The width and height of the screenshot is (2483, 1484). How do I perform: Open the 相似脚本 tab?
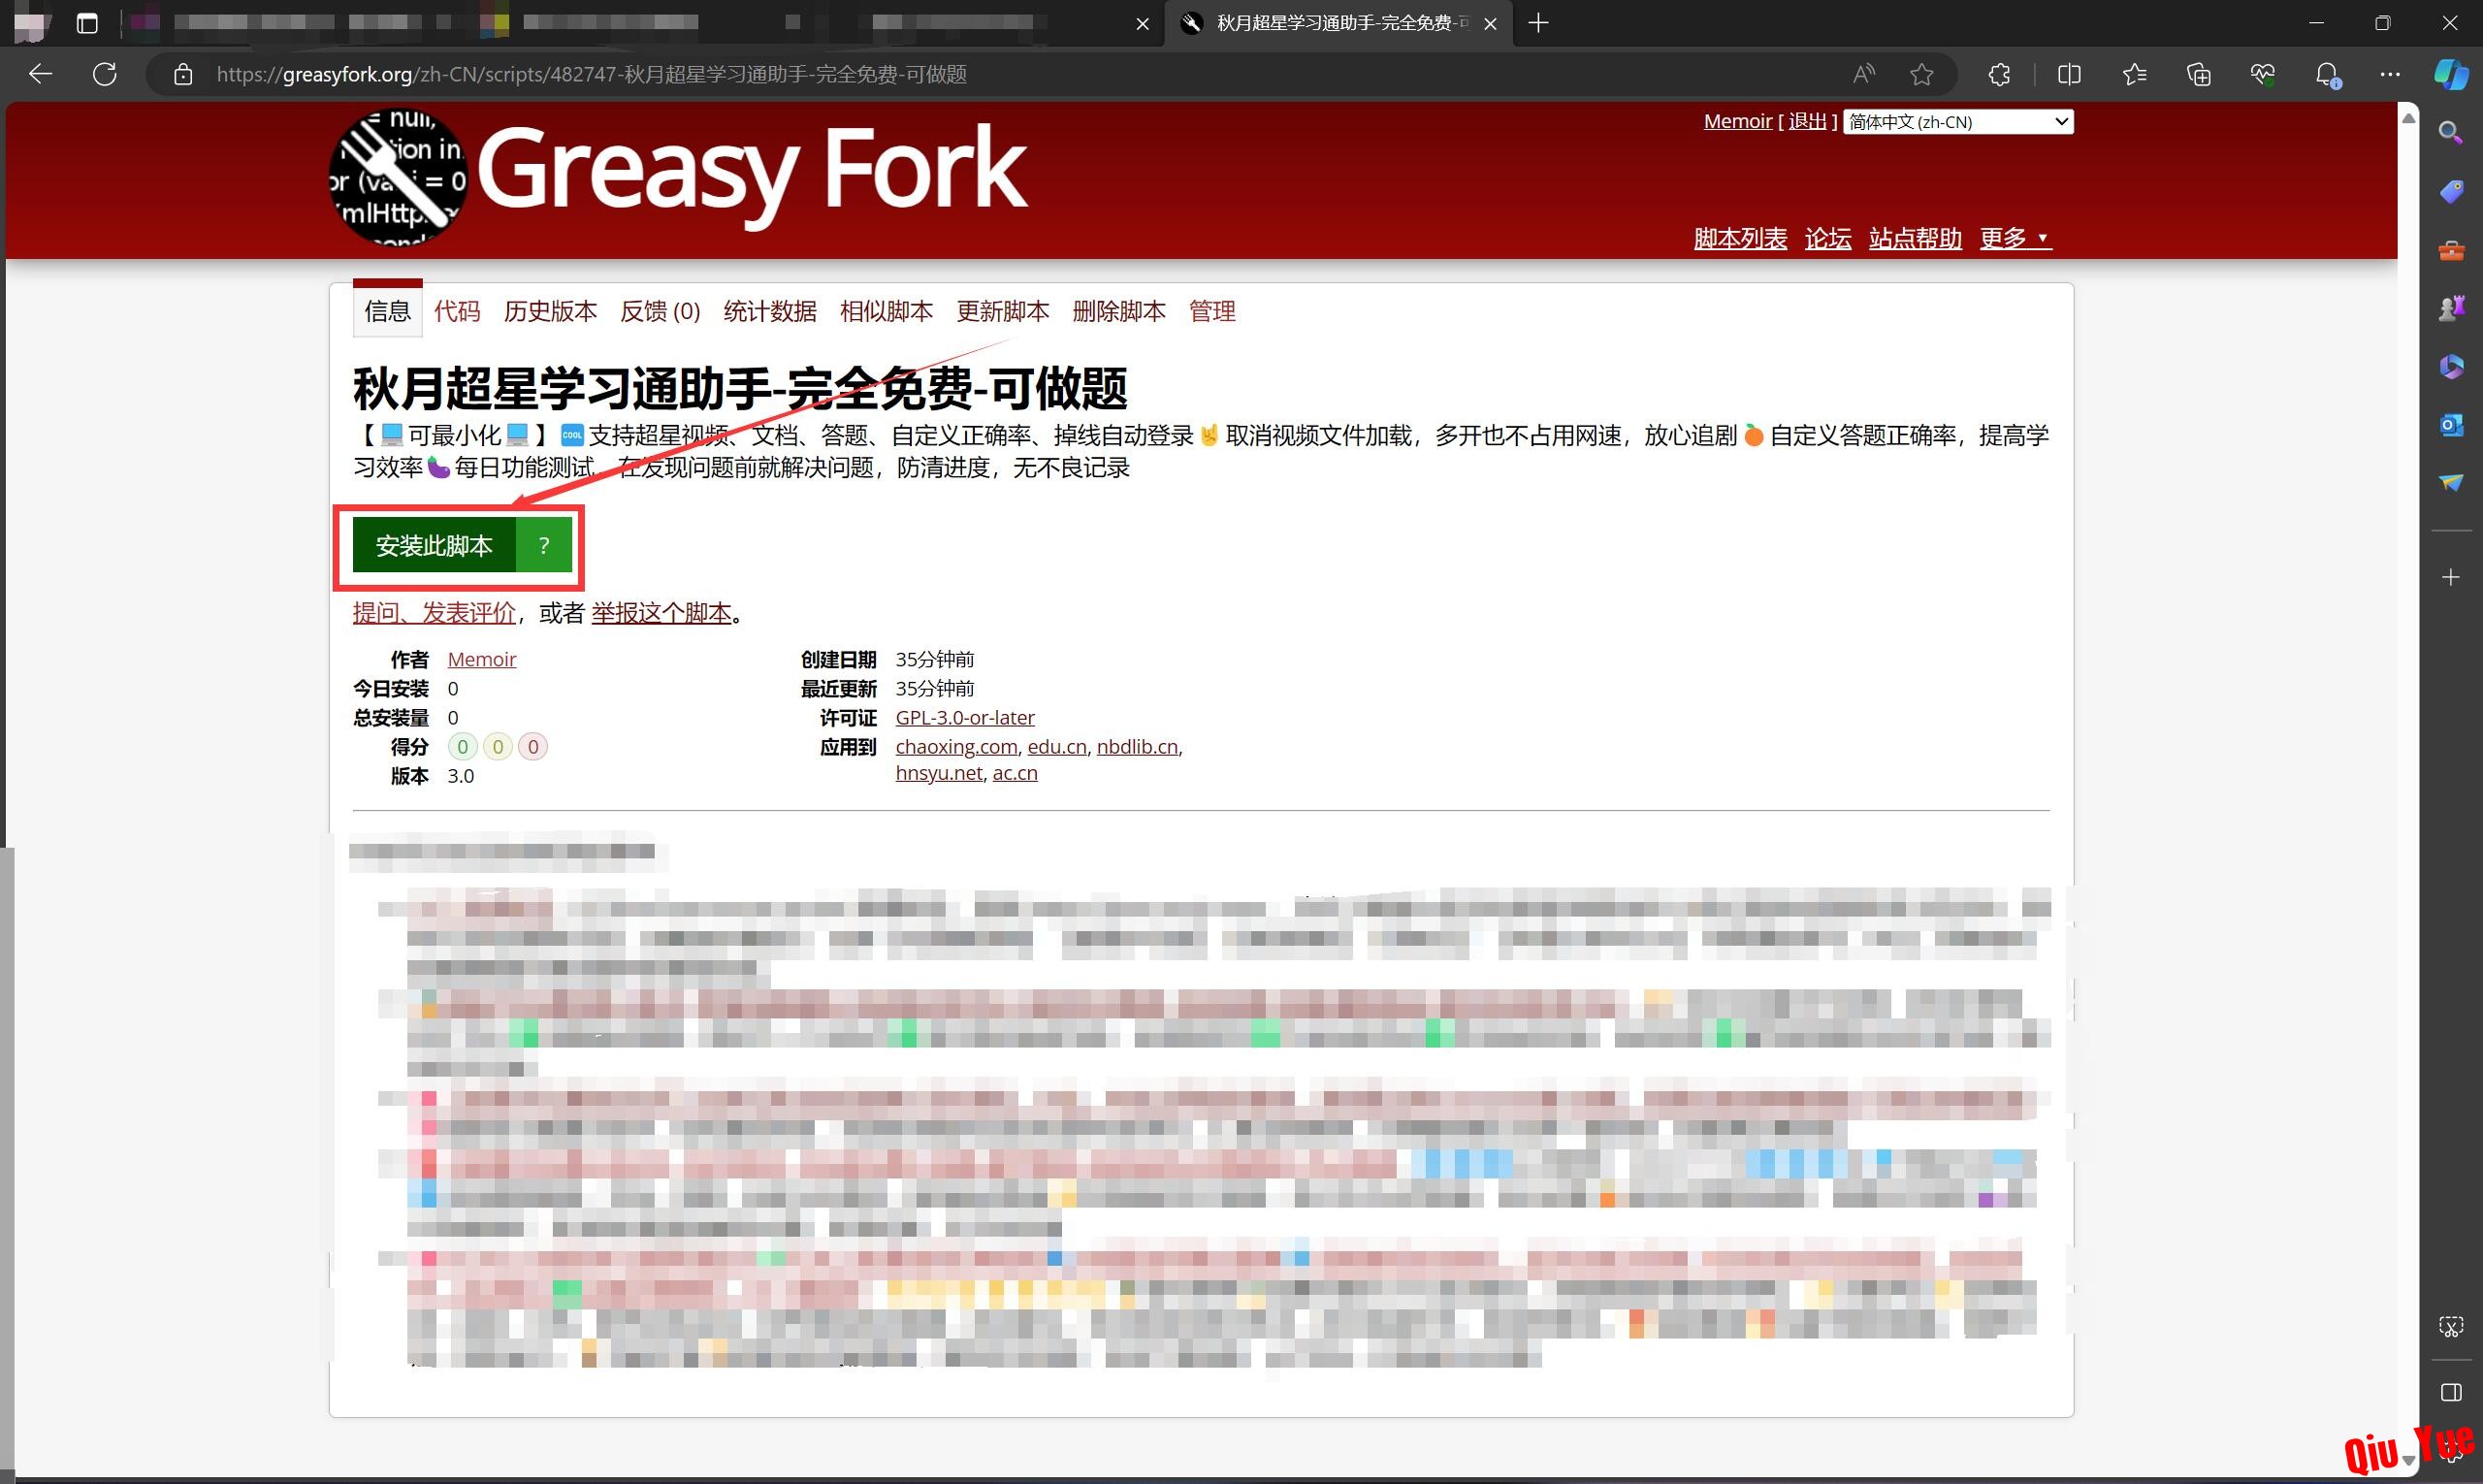tap(886, 311)
